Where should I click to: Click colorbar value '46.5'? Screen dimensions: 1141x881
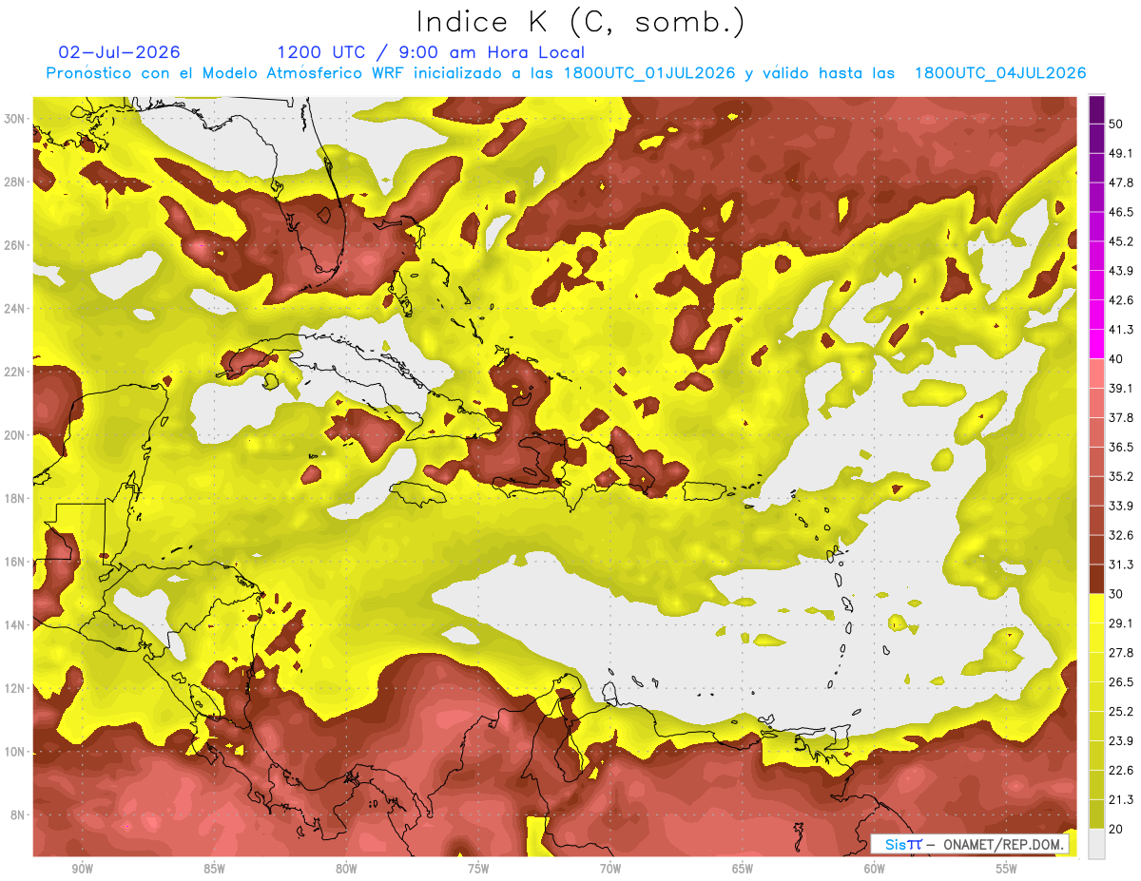(x=1121, y=212)
